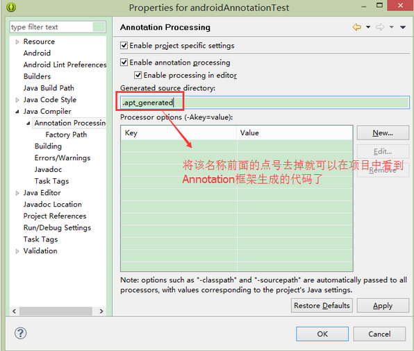
Task: Open the Builders page
Action: 37,76
